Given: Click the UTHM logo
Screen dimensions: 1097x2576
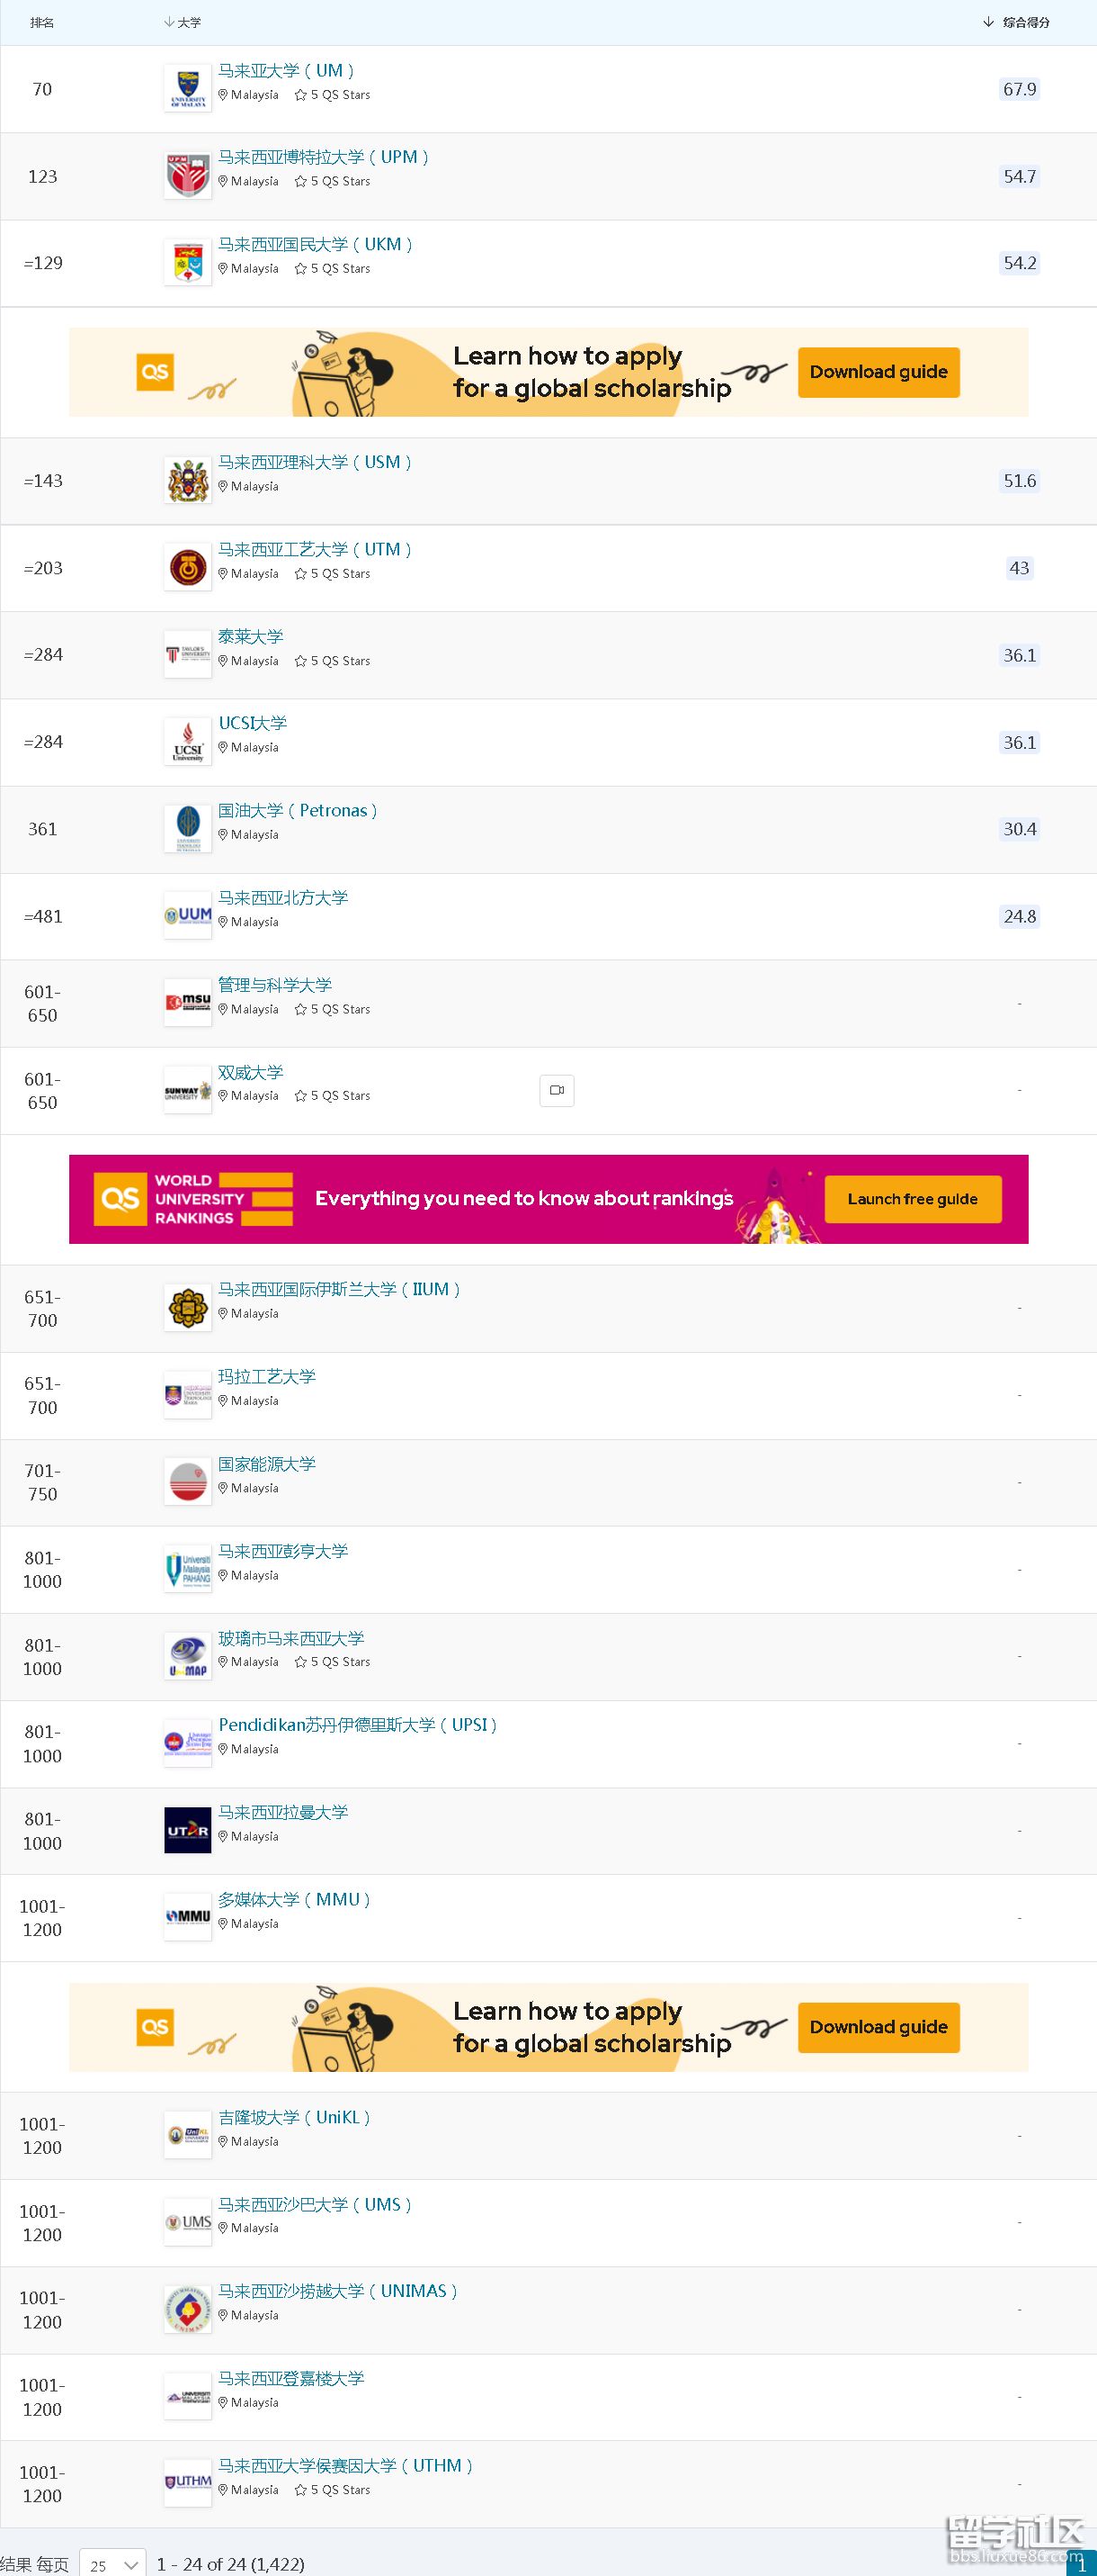Looking at the screenshot, I should pyautogui.click(x=188, y=2482).
